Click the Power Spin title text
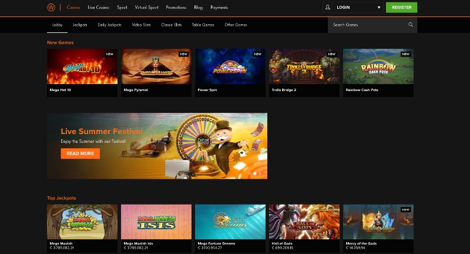470x254 pixels. 207,90
